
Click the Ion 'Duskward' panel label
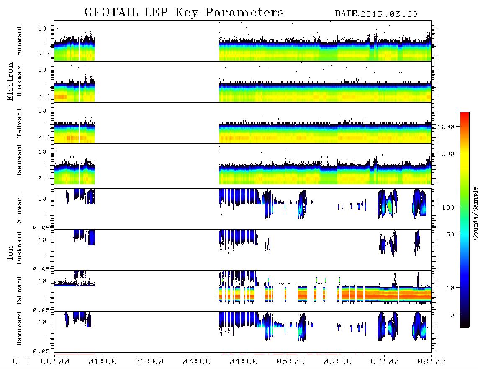[19, 248]
